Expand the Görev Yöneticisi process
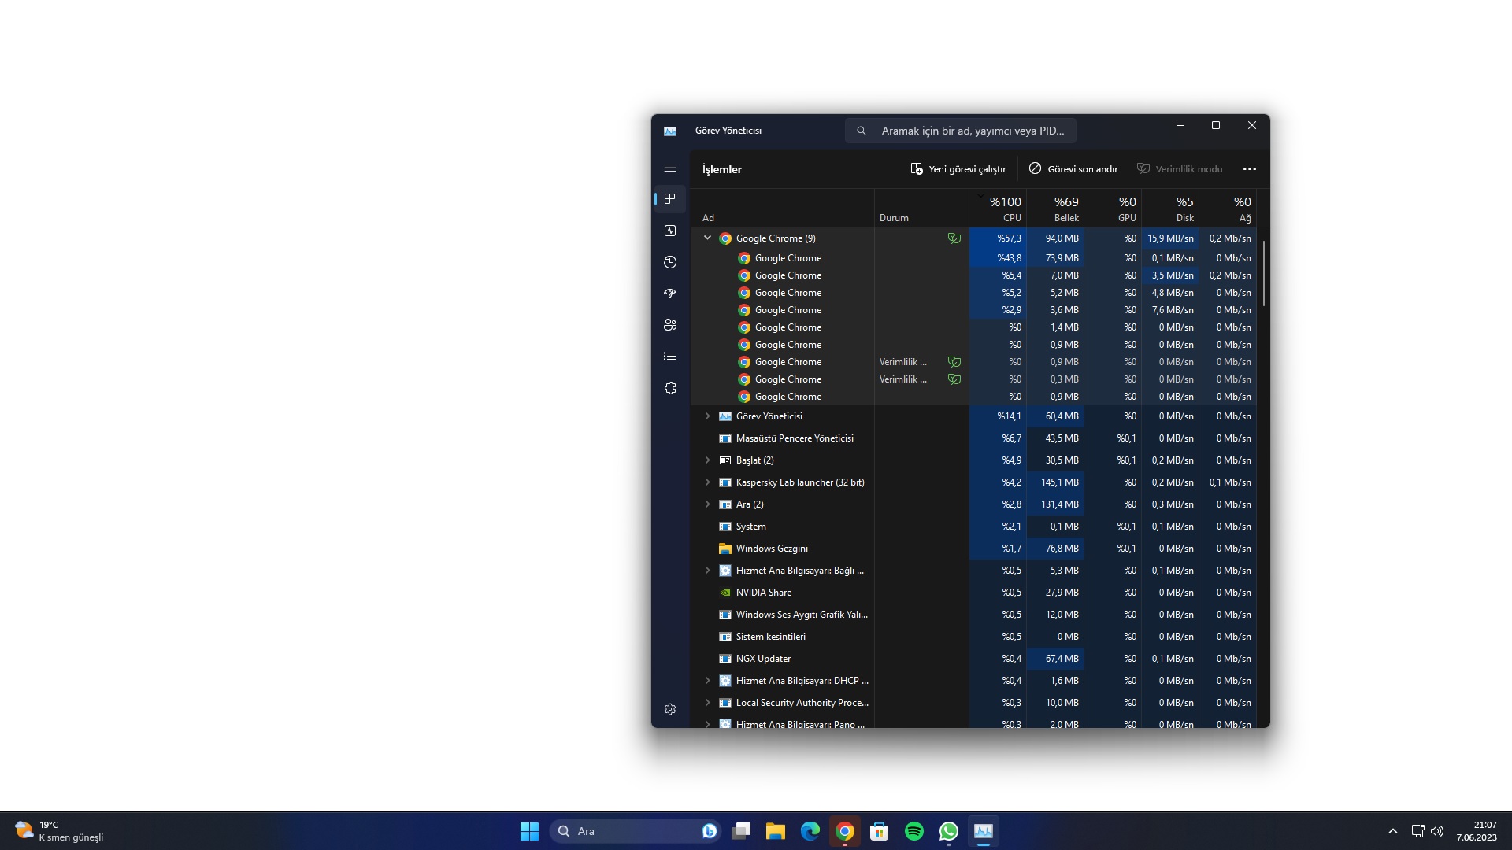The image size is (1512, 850). (707, 416)
